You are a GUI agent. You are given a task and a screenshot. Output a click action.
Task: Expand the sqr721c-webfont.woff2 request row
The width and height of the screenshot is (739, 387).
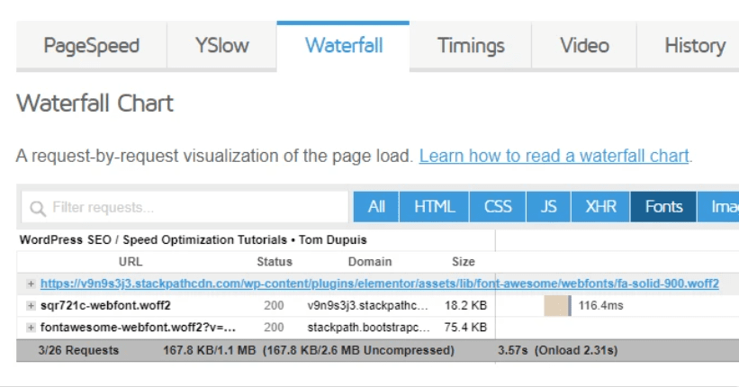point(32,305)
